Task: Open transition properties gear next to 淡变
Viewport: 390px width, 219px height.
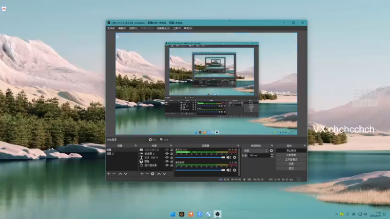Action: click(x=272, y=151)
